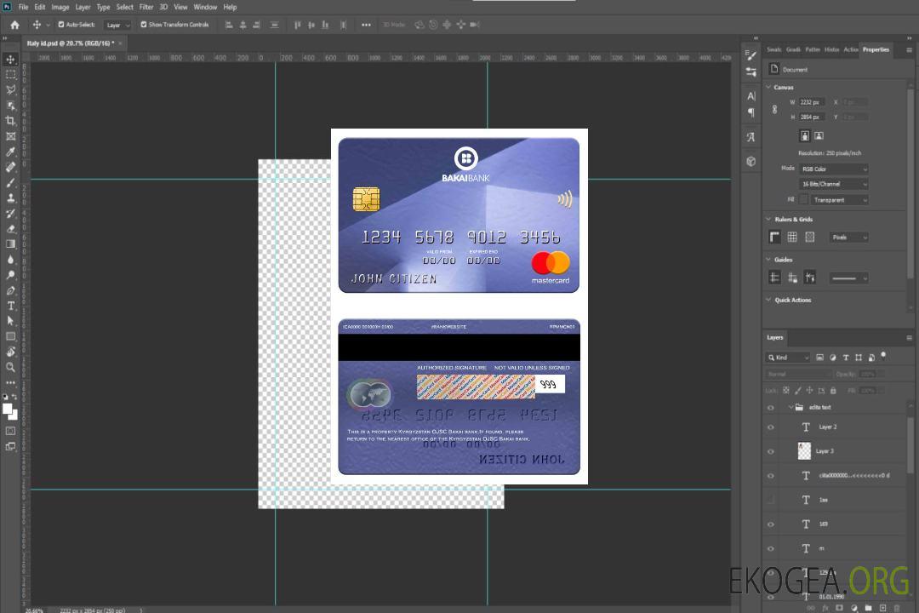Toggle the Auto-Select checkbox
This screenshot has width=919, height=613.
pyautogui.click(x=61, y=25)
